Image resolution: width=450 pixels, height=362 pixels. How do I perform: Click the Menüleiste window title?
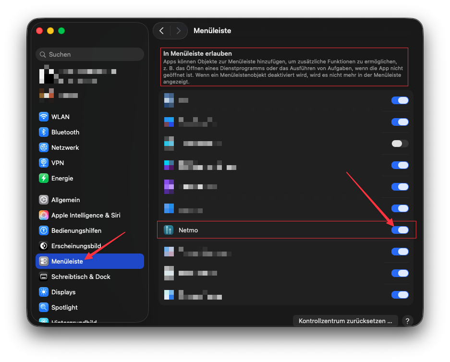212,31
